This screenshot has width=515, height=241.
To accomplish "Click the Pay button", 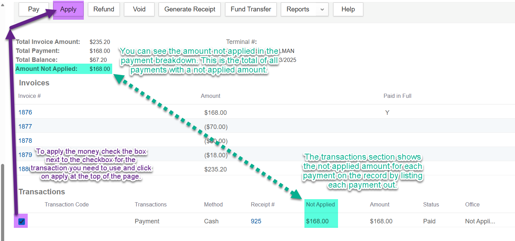I will pos(34,10).
